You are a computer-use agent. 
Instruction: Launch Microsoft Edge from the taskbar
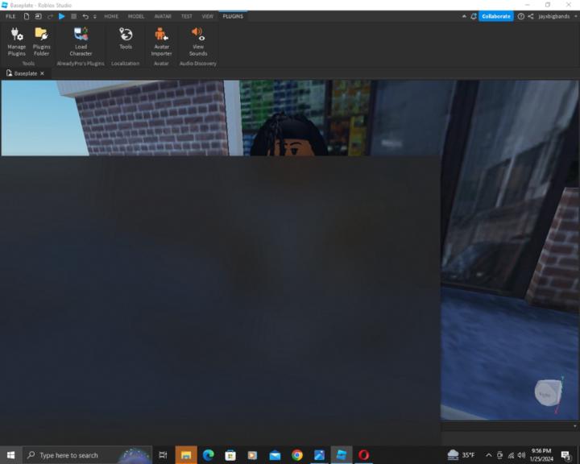(x=209, y=455)
